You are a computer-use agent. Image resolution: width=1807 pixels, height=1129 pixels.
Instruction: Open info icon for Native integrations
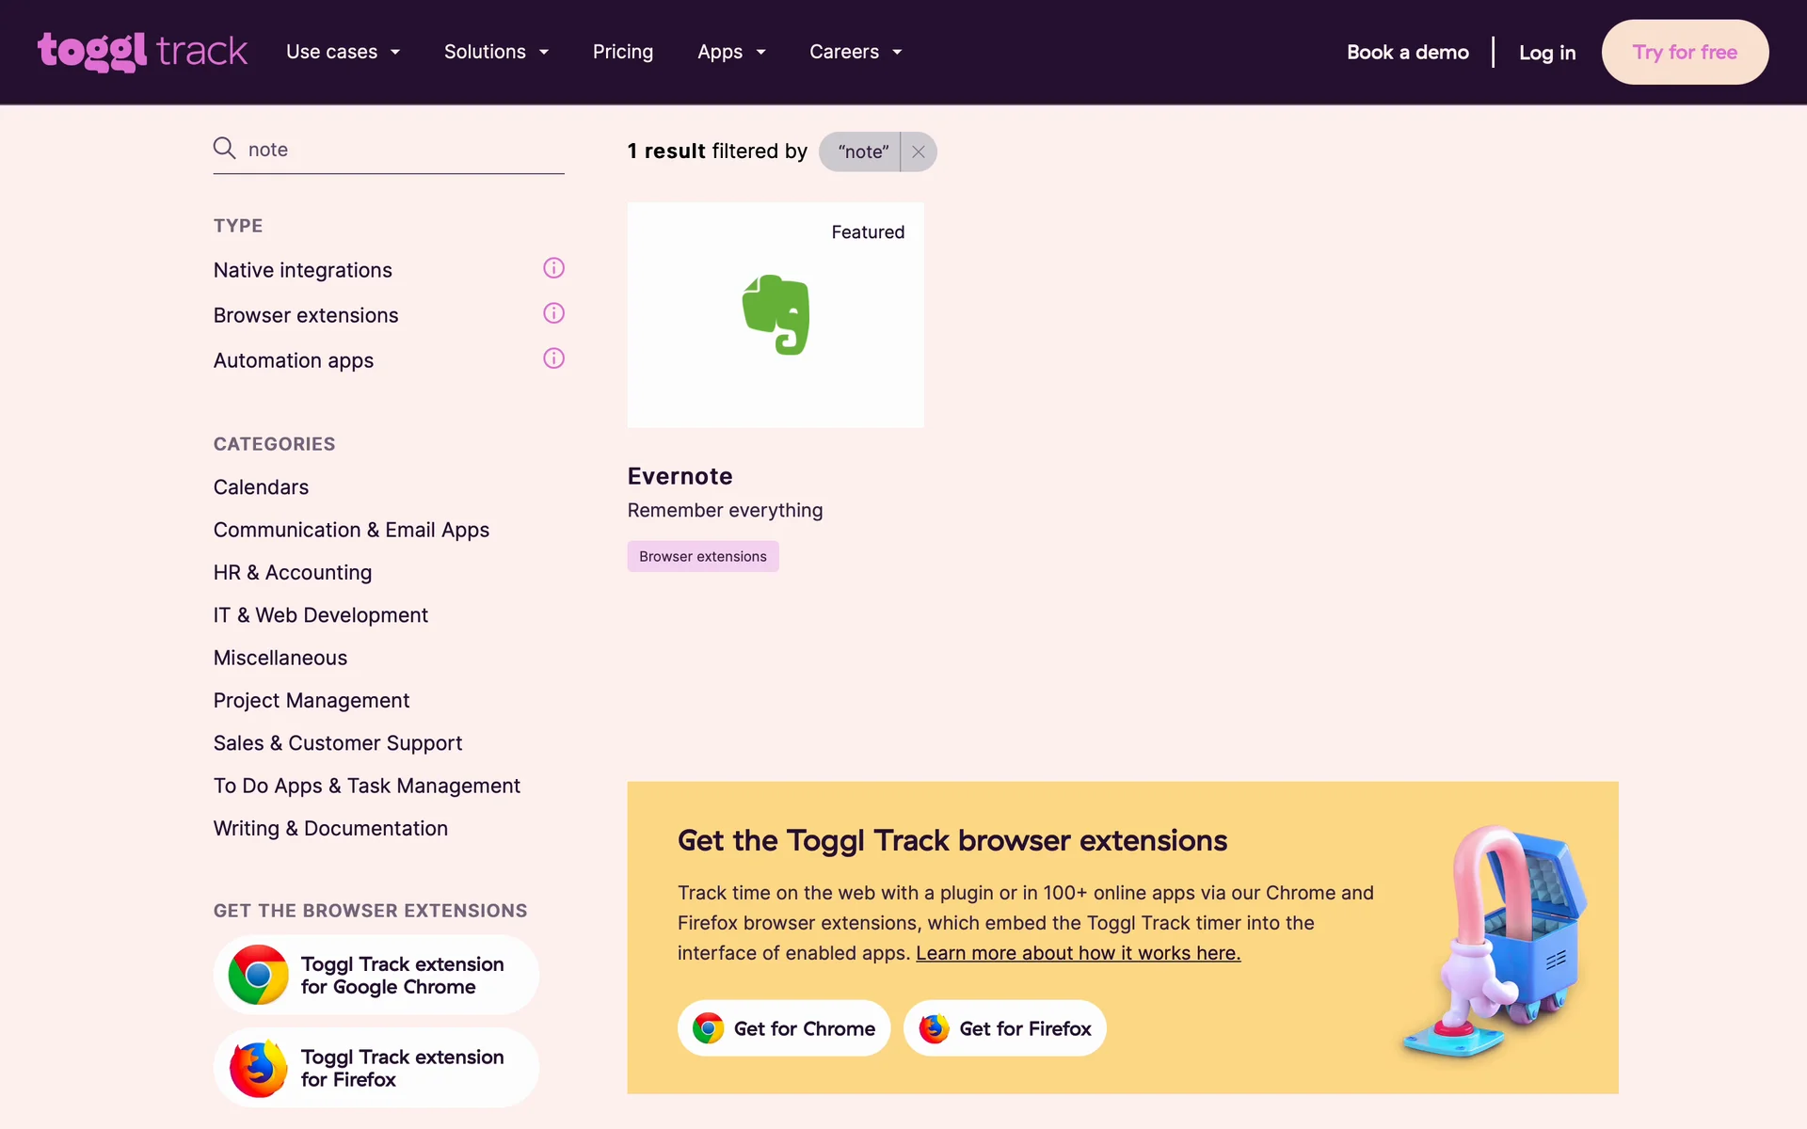pyautogui.click(x=553, y=268)
